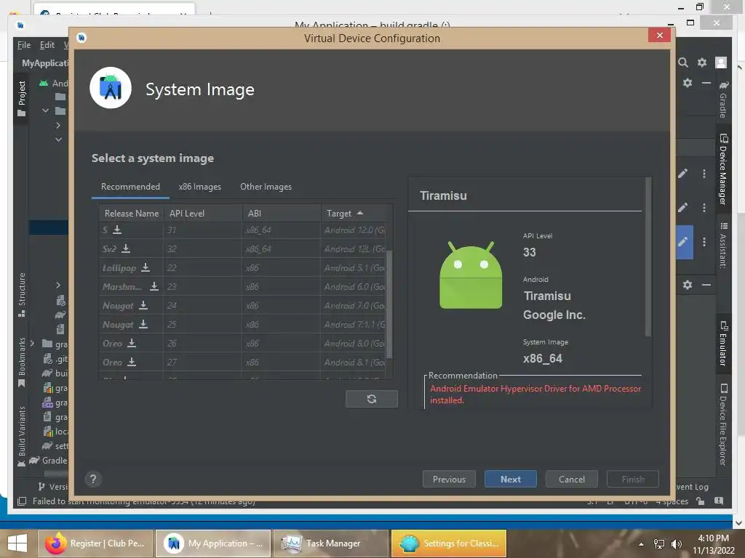Open the Project tool window tab
The height and width of the screenshot is (558, 745).
click(21, 98)
